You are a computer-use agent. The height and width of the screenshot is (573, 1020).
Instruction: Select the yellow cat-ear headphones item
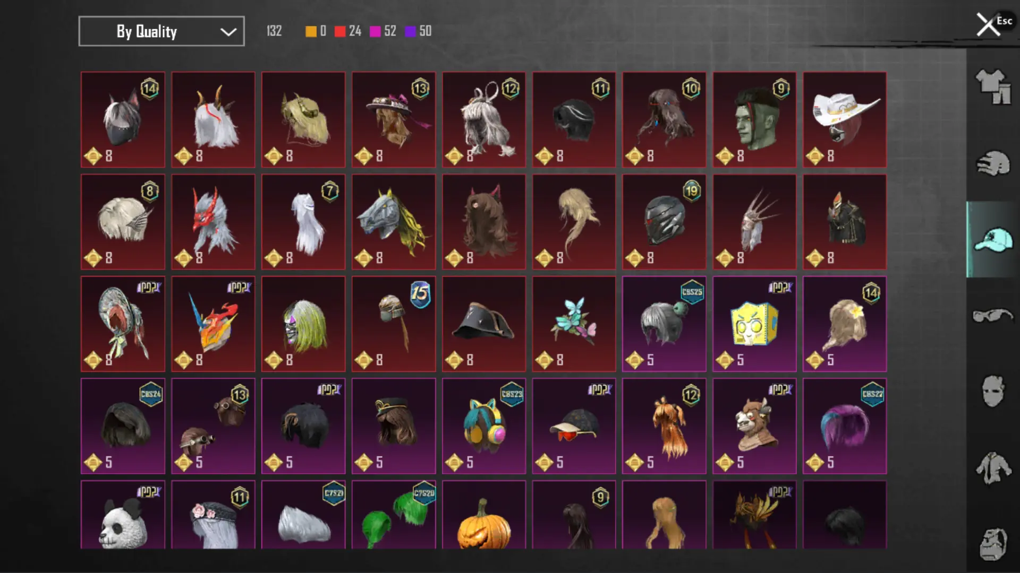click(x=484, y=426)
